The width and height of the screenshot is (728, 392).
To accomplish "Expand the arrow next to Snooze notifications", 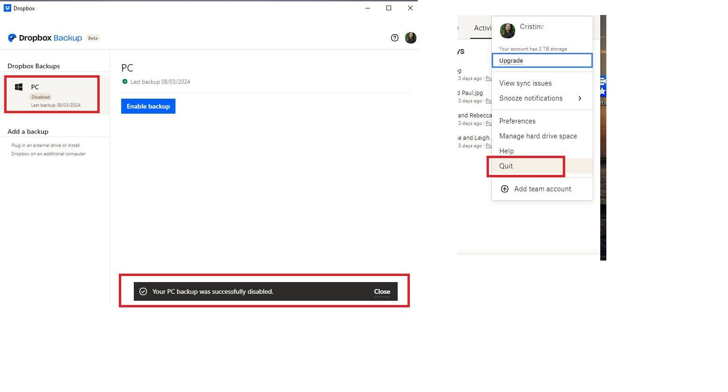I will click(x=580, y=98).
